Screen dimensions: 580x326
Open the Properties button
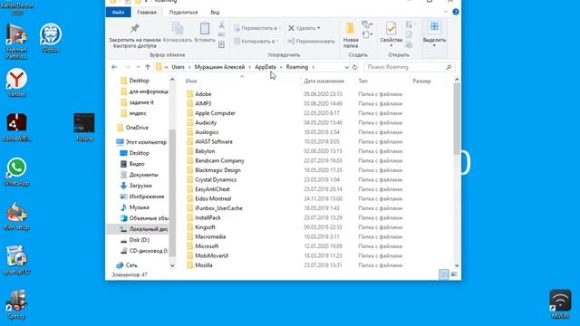(391, 34)
